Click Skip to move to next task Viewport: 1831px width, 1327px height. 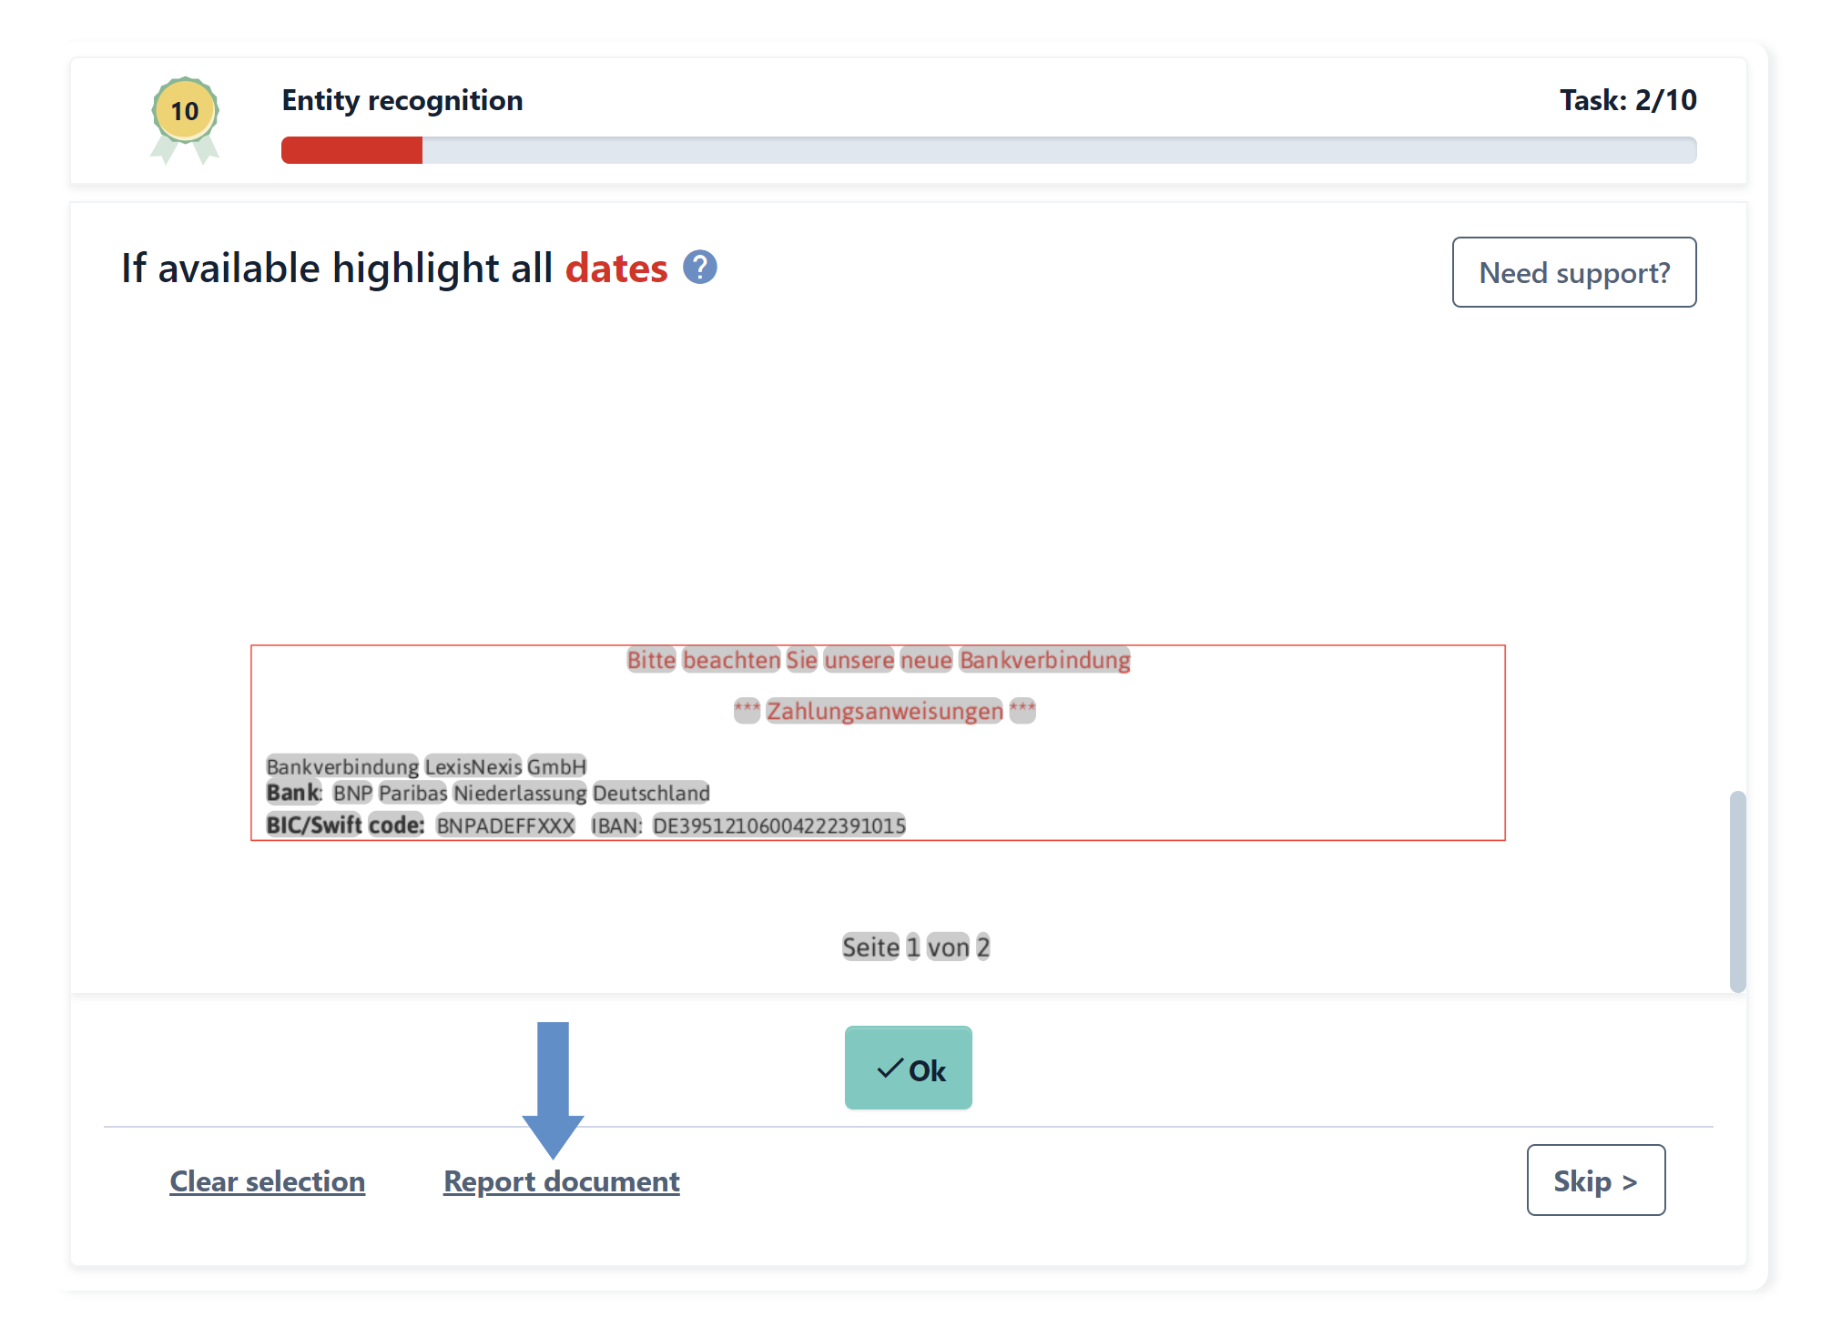1595,1180
